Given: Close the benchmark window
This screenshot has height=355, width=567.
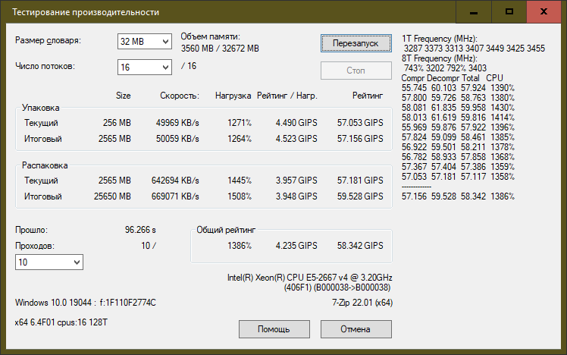Looking at the screenshot, I should point(544,12).
